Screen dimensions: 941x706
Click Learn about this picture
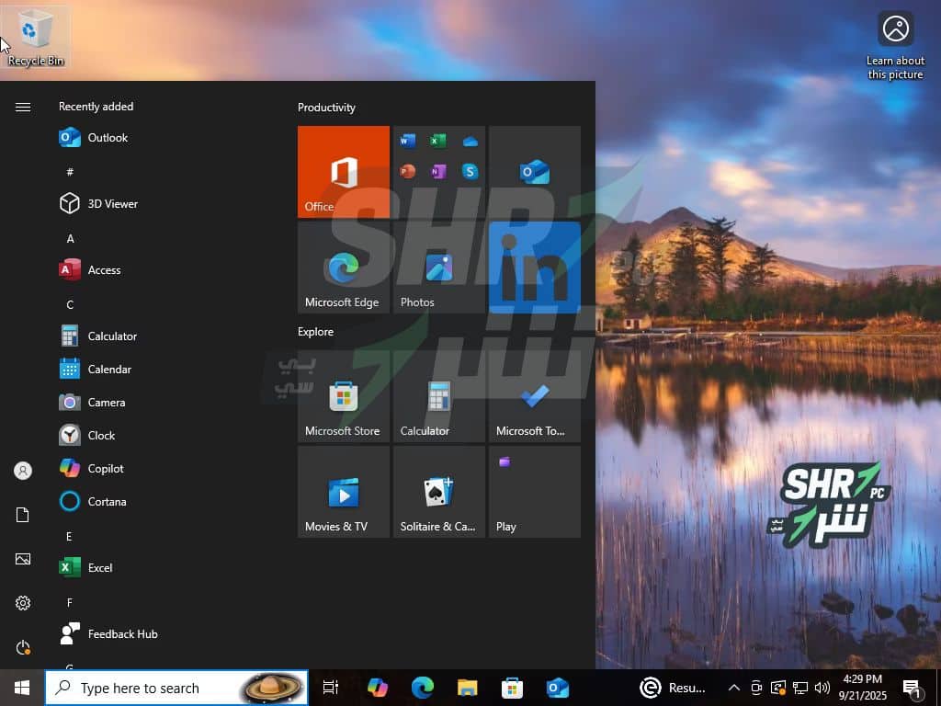click(895, 44)
